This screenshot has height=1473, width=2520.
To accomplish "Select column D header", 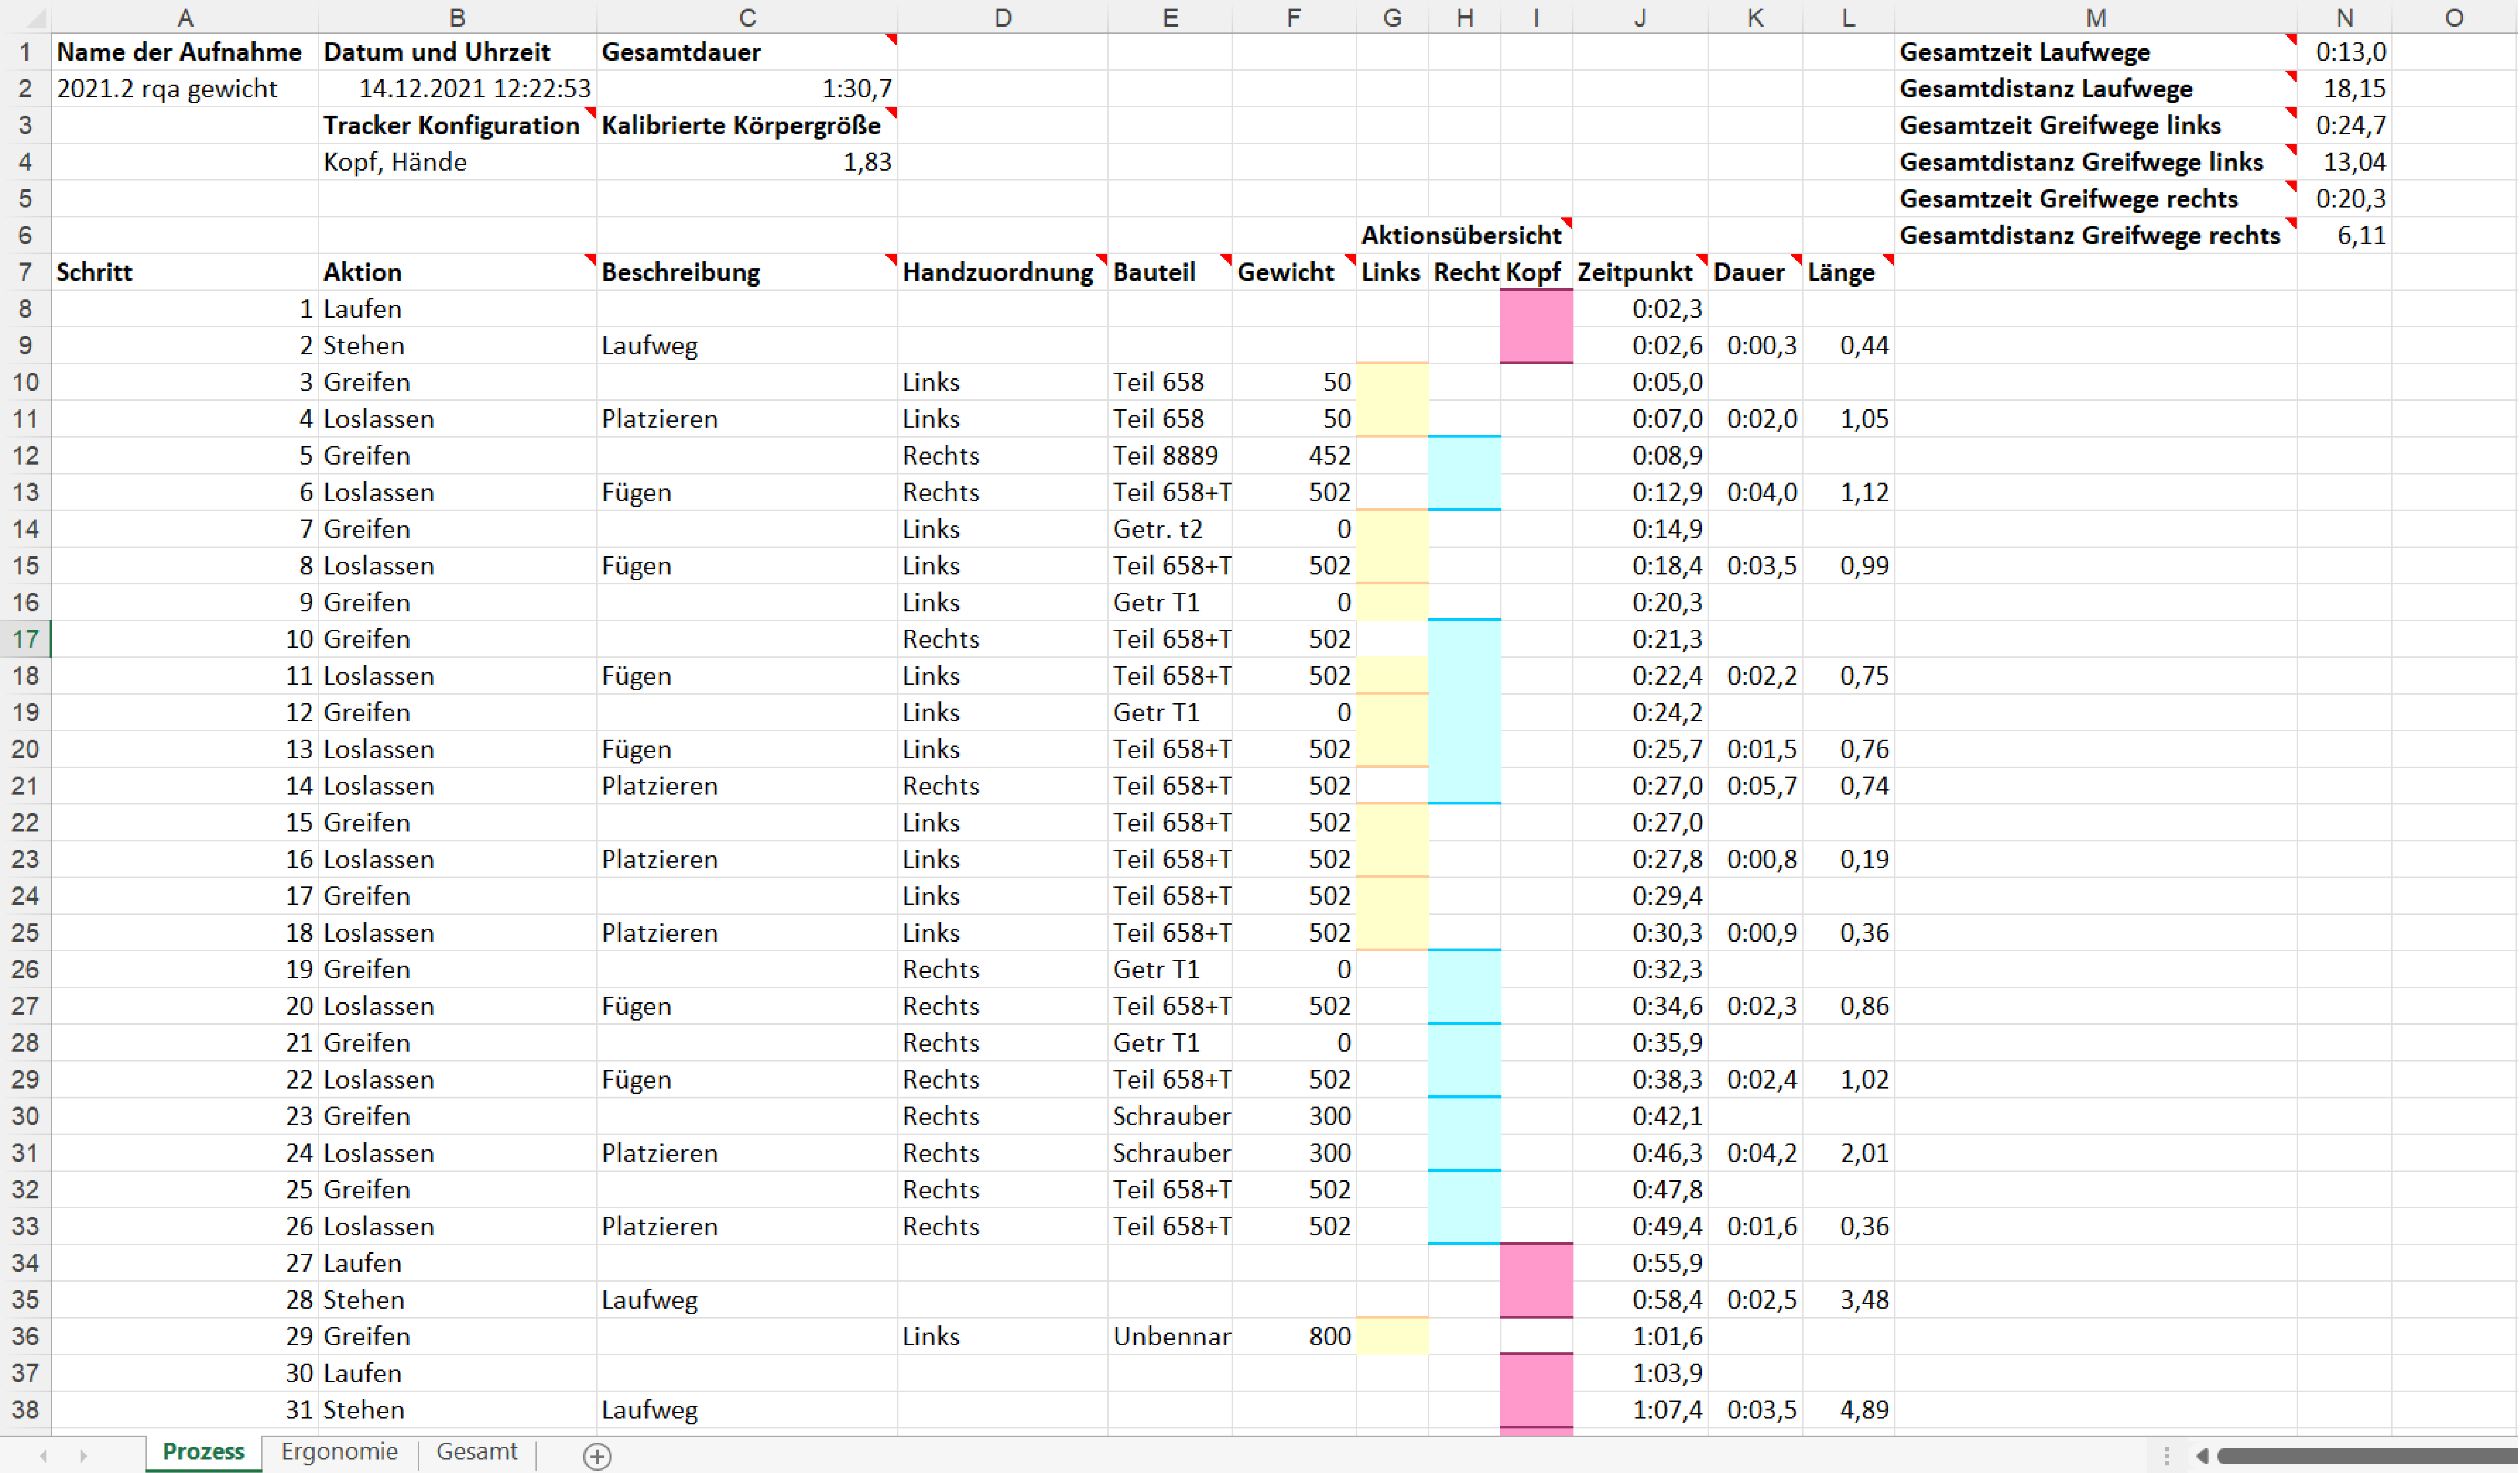I will 1003,17.
